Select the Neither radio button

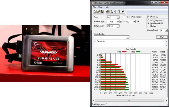[148, 26]
